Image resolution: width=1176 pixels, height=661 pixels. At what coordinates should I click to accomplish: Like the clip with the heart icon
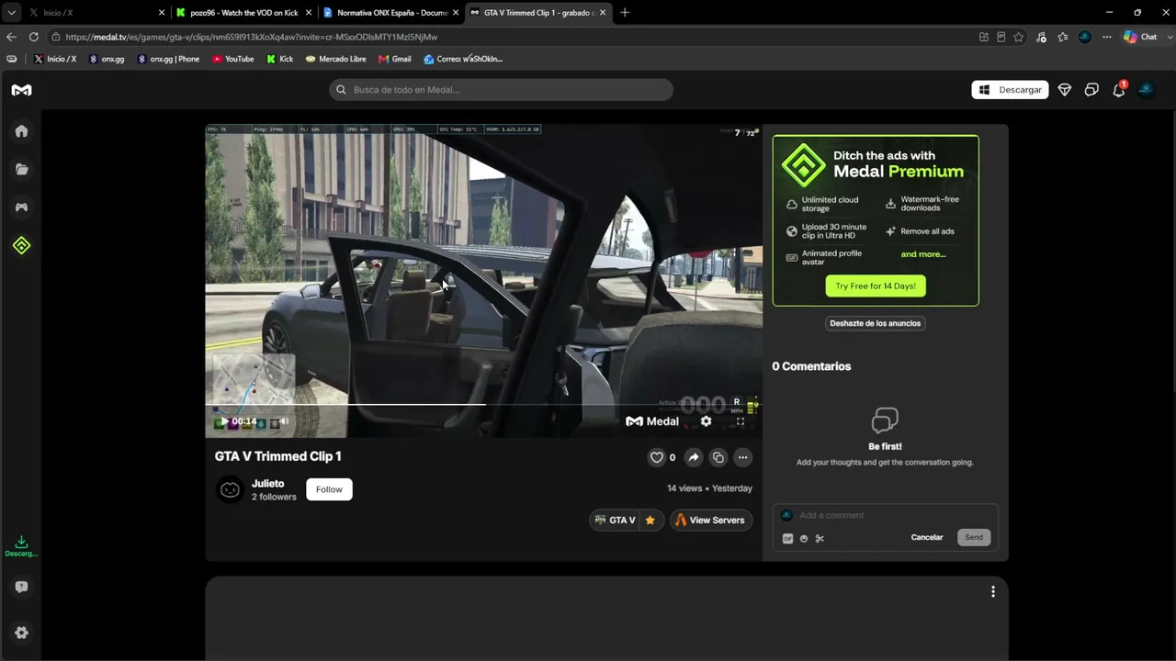tap(657, 457)
